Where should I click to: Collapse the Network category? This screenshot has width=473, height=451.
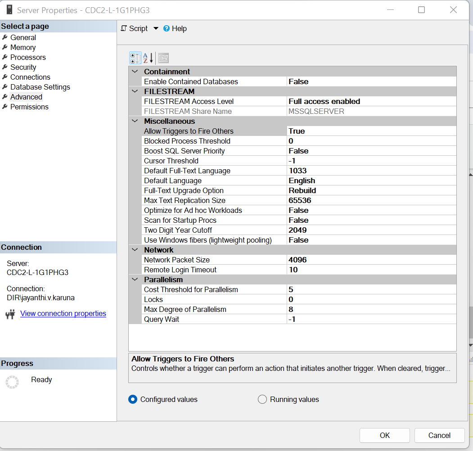click(x=135, y=249)
